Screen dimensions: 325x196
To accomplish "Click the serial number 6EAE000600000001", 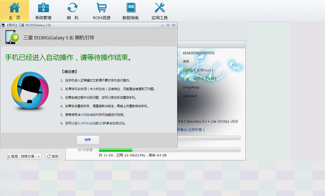I will tap(199, 53).
